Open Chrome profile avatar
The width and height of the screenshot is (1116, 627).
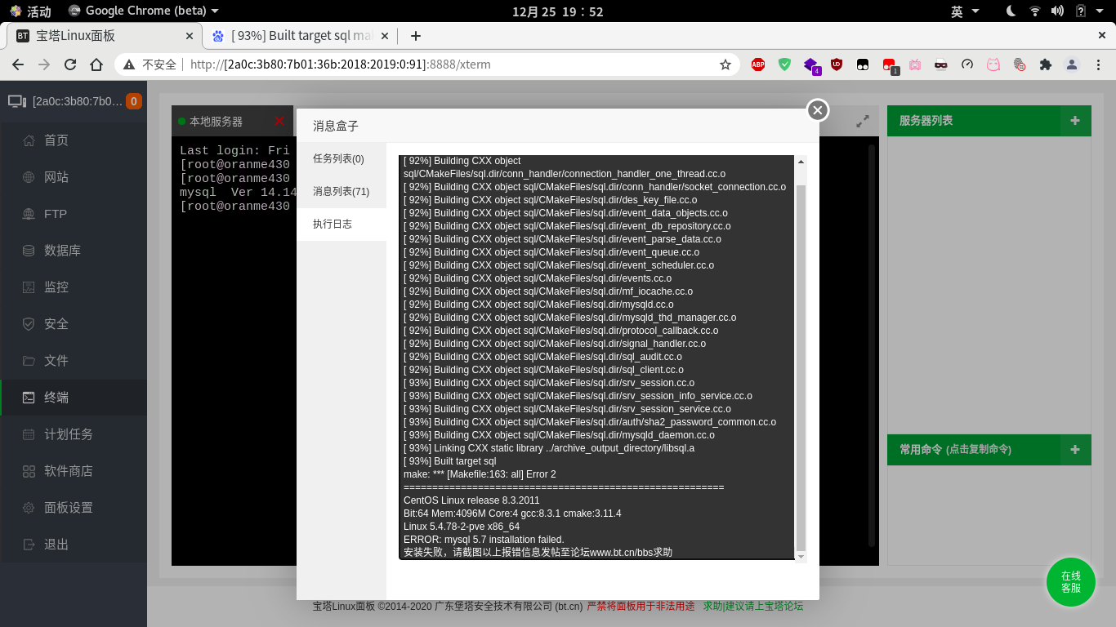pos(1073,64)
